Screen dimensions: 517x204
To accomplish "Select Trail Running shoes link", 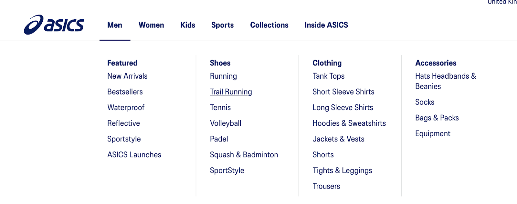I will (x=231, y=92).
